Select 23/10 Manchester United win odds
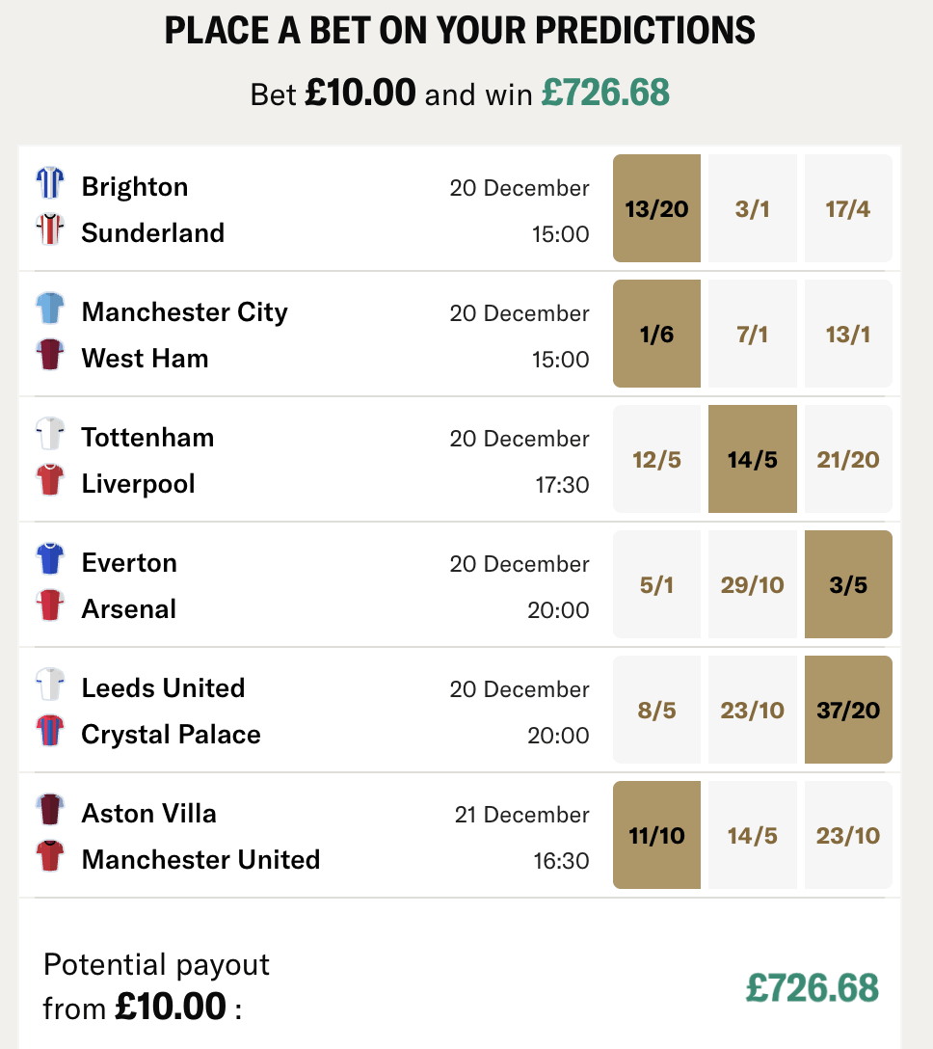Image resolution: width=933 pixels, height=1049 pixels. point(848,835)
